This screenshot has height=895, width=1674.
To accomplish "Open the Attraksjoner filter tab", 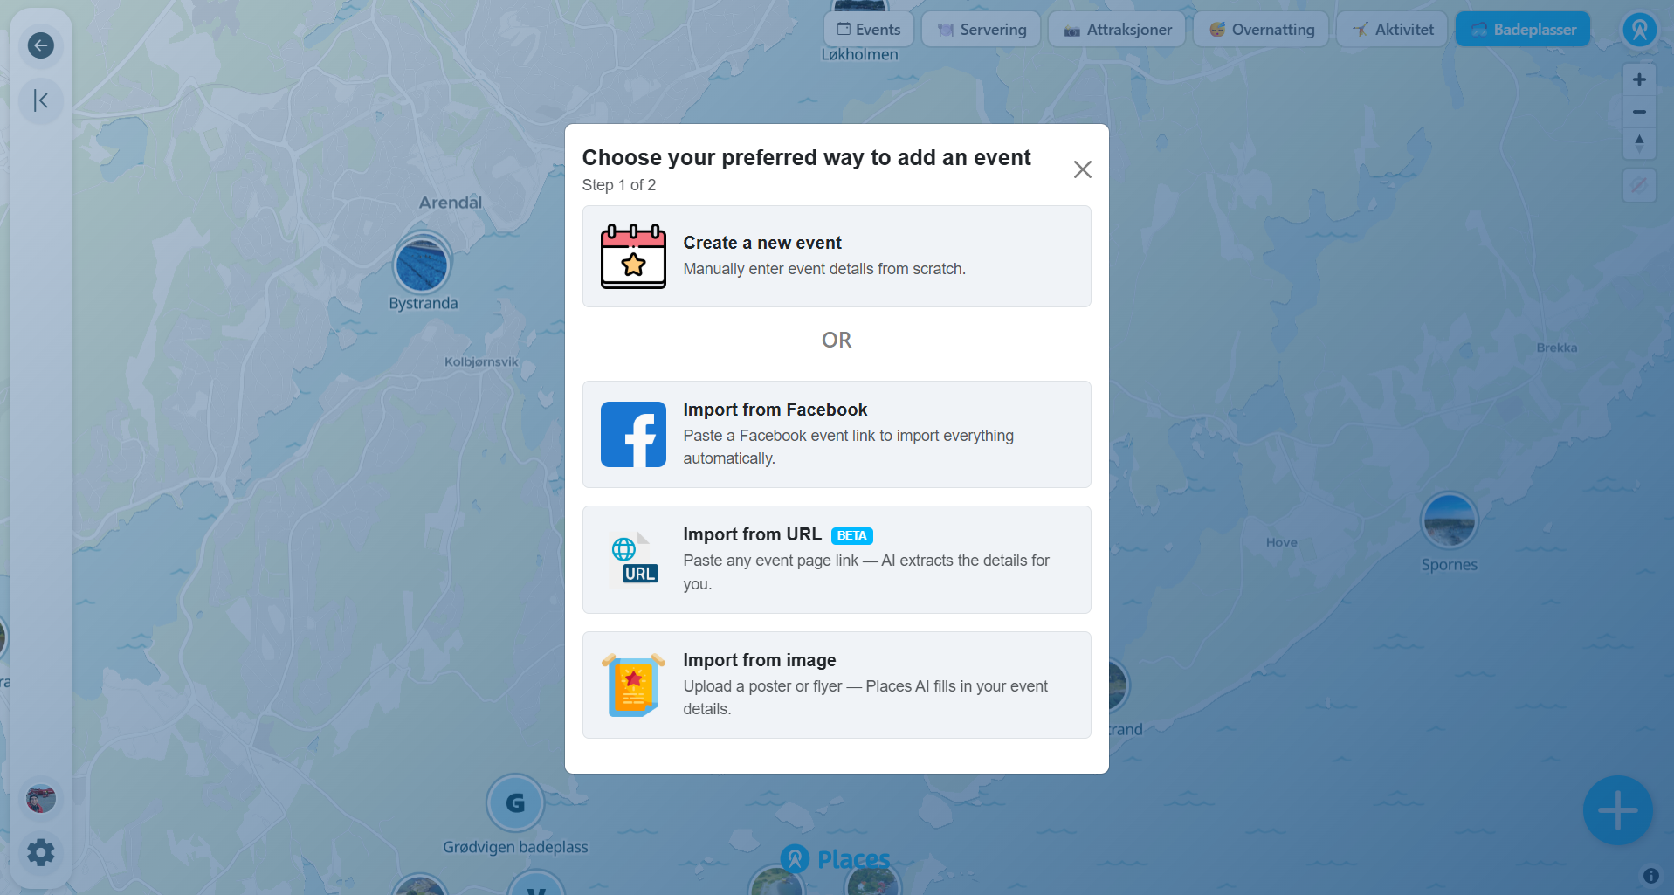I will pyautogui.click(x=1117, y=29).
